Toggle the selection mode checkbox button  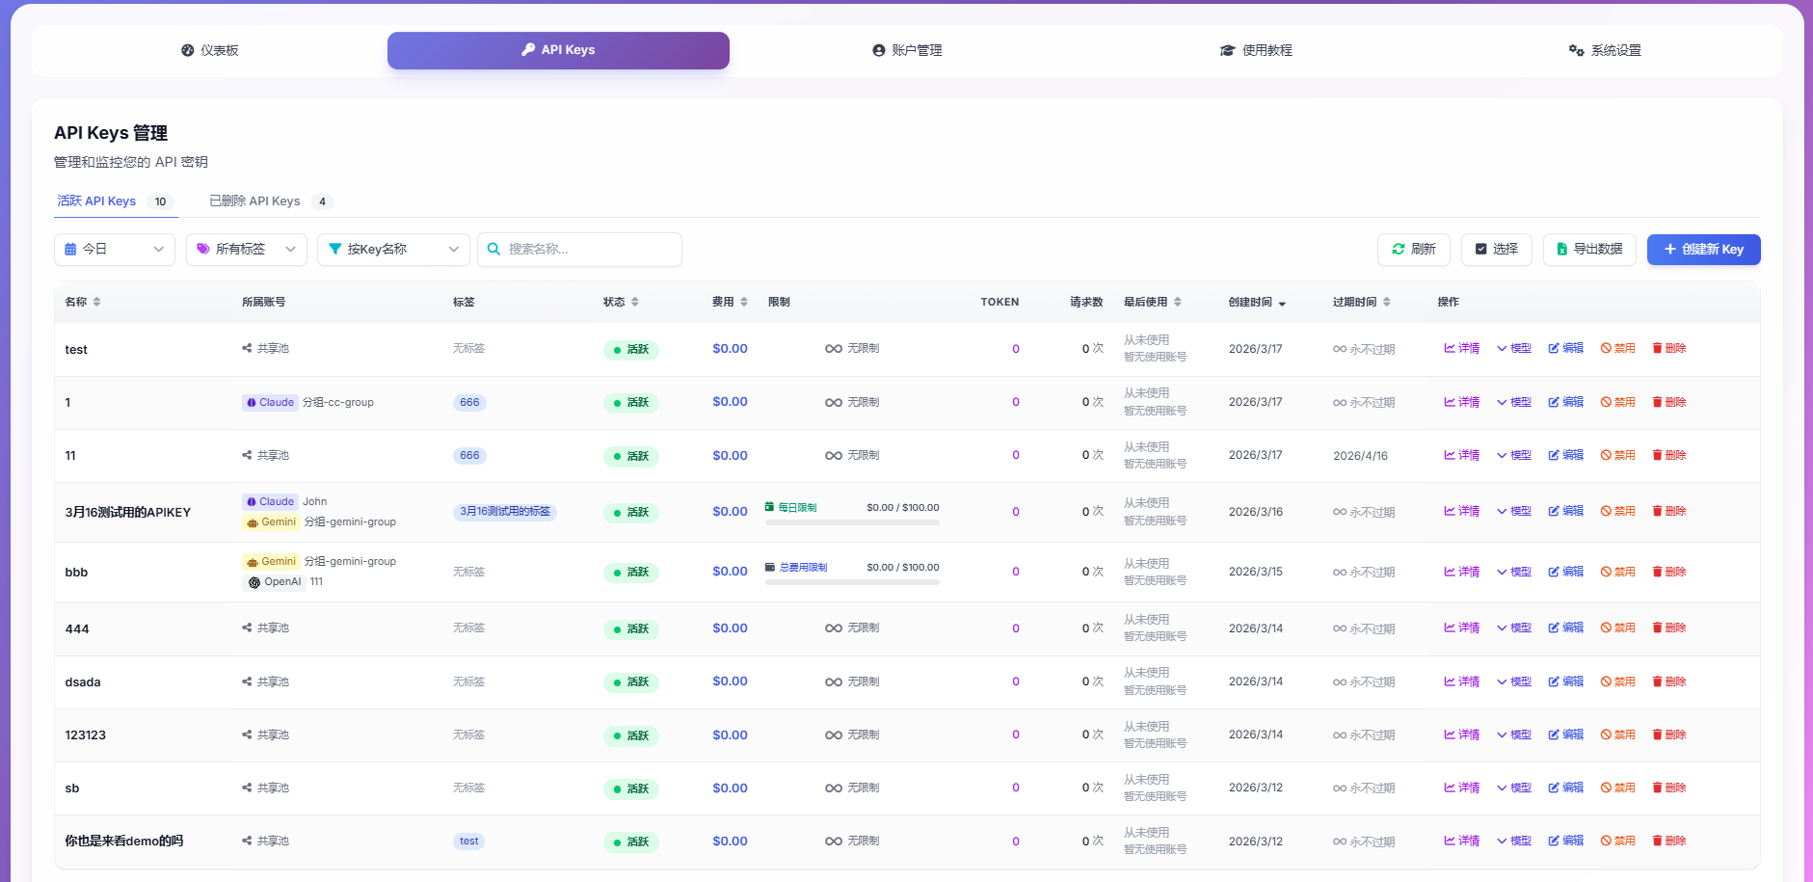pos(1481,250)
